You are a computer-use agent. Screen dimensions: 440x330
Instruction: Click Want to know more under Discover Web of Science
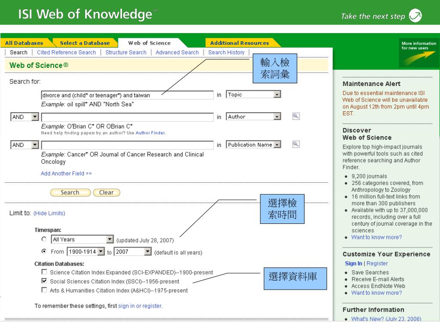(x=376, y=237)
